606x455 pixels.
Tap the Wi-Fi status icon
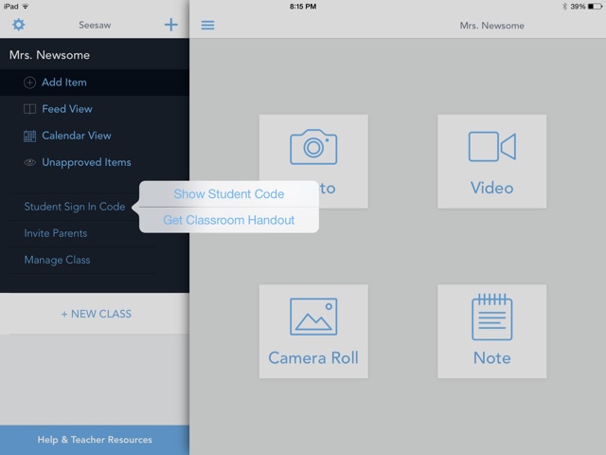[x=26, y=7]
